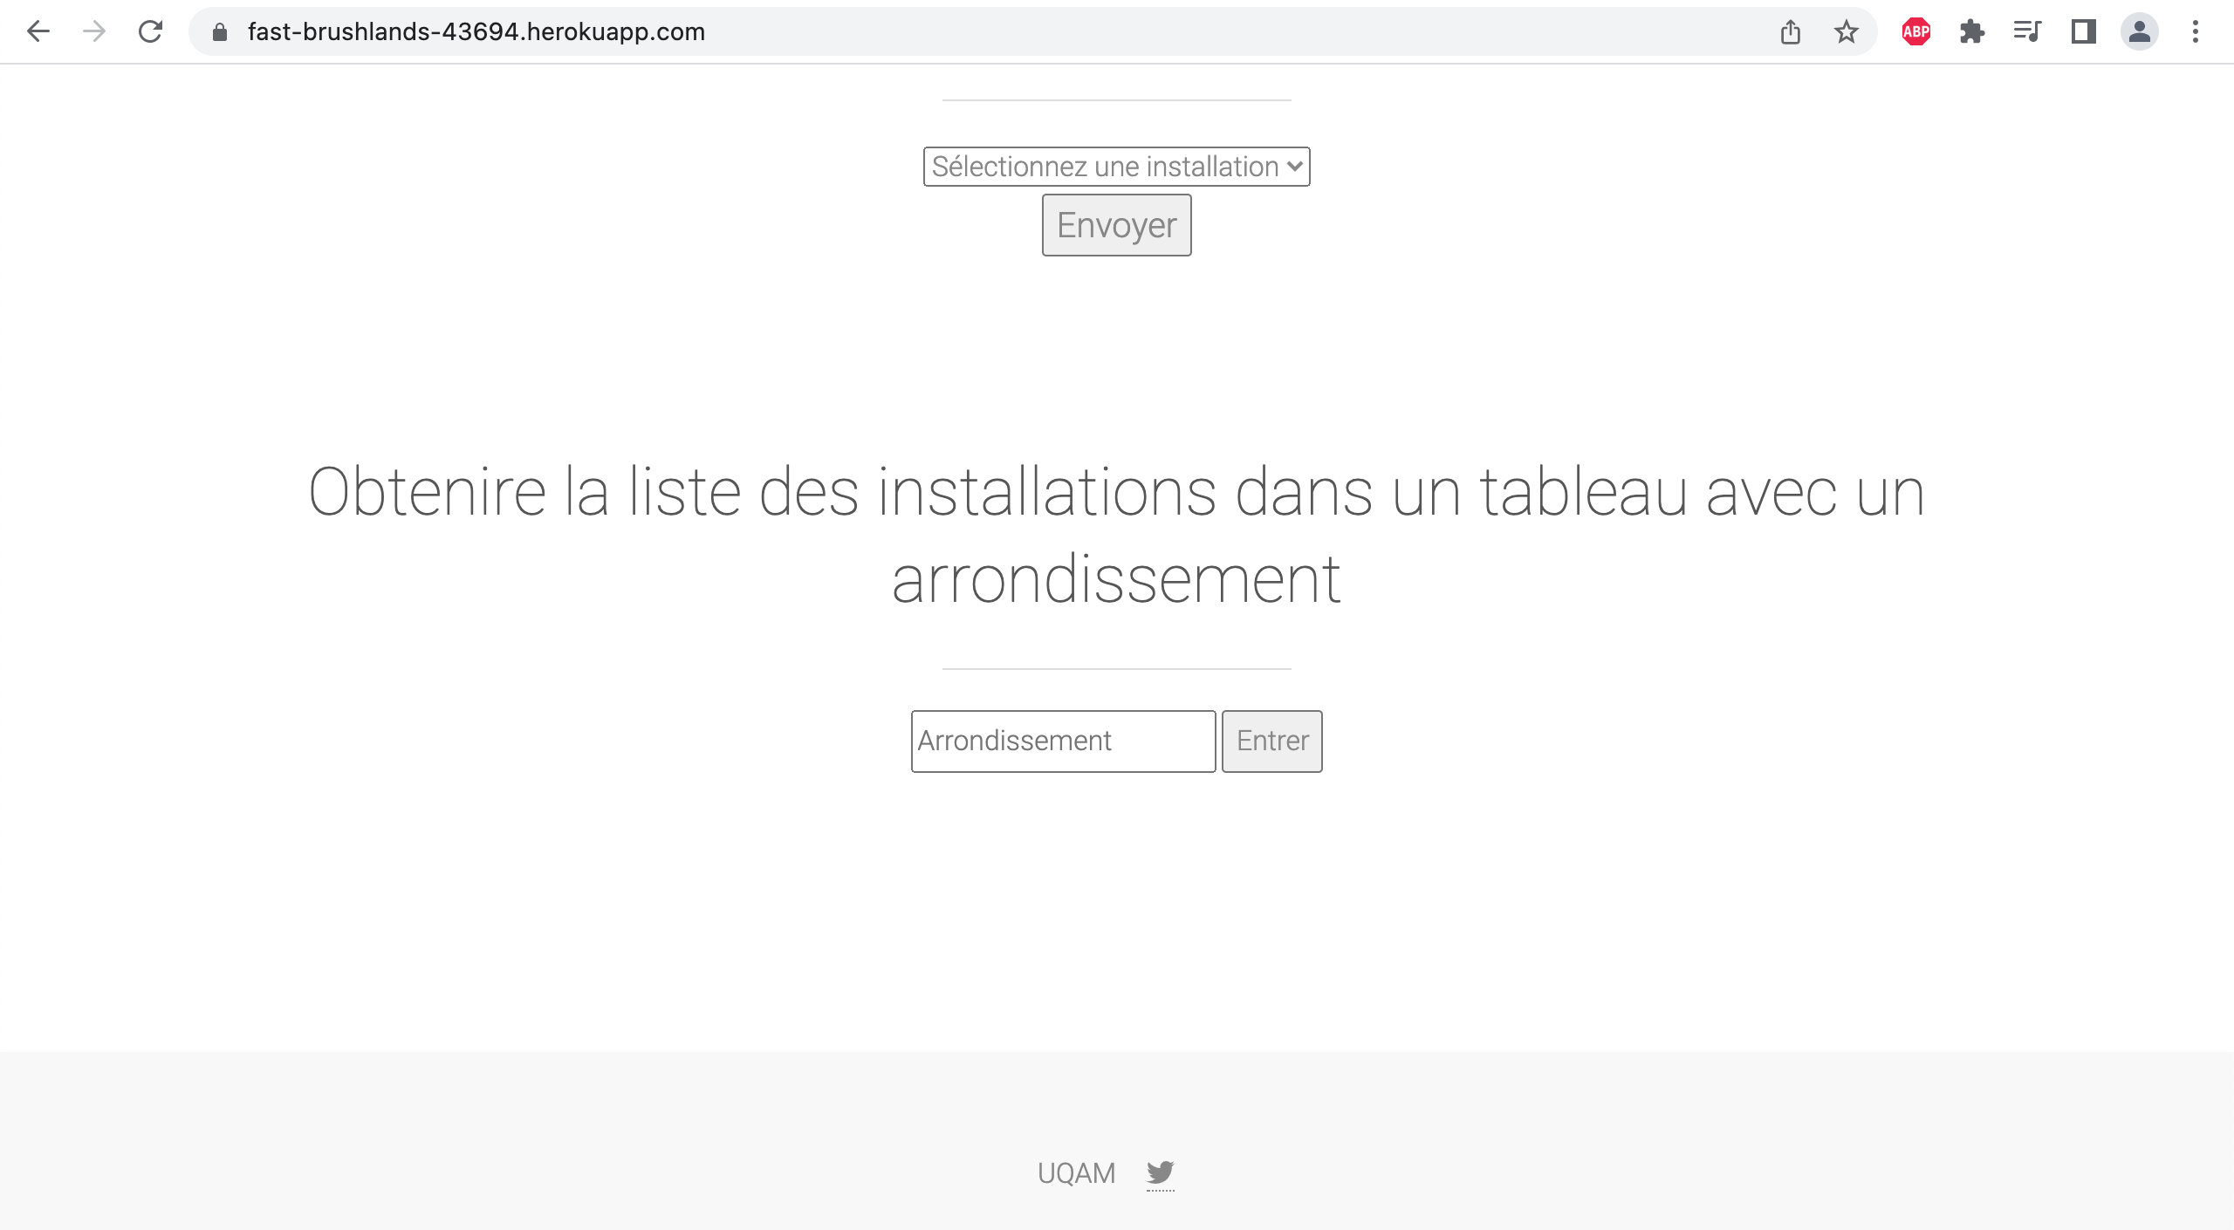The height and width of the screenshot is (1230, 2234).
Task: Reload the current page
Action: coord(150,32)
